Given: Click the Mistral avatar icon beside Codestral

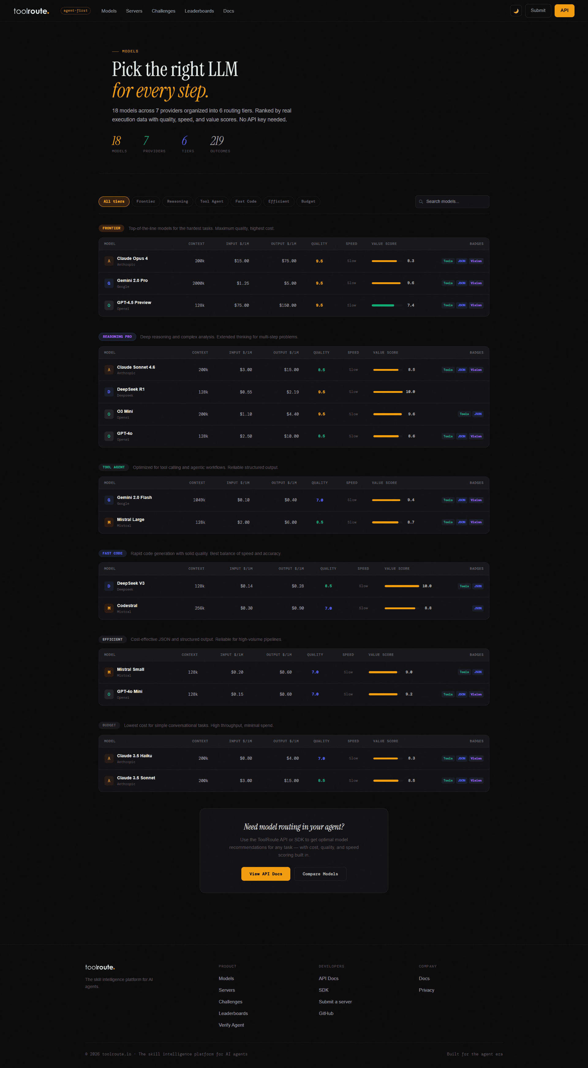Looking at the screenshot, I should pyautogui.click(x=109, y=608).
